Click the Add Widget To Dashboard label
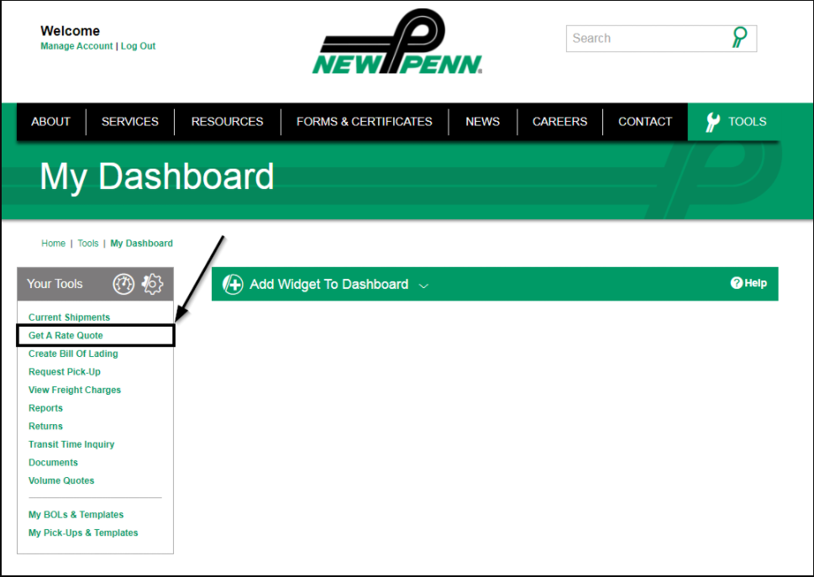Viewport: 814px width, 577px height. tap(328, 285)
